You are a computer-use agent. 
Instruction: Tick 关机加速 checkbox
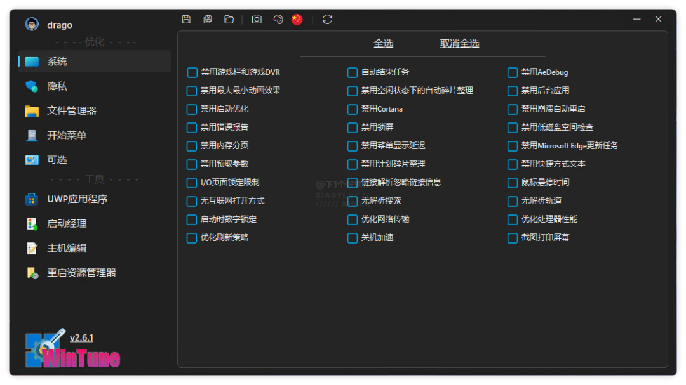[x=352, y=238]
